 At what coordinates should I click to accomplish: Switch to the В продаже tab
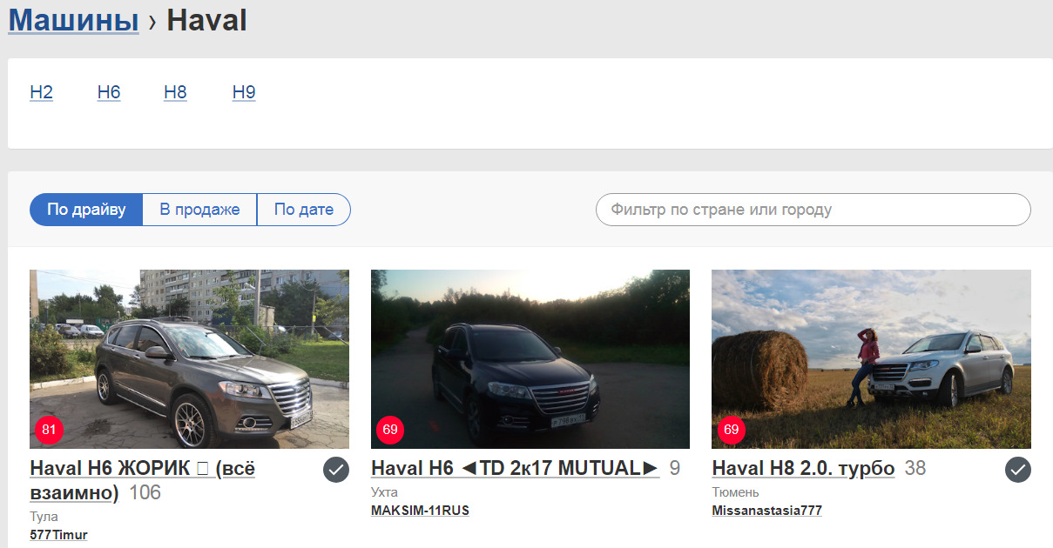(199, 209)
